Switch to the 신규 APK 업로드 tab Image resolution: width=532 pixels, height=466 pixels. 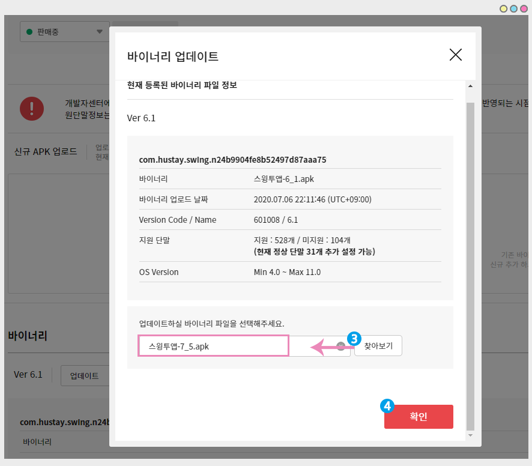point(46,151)
